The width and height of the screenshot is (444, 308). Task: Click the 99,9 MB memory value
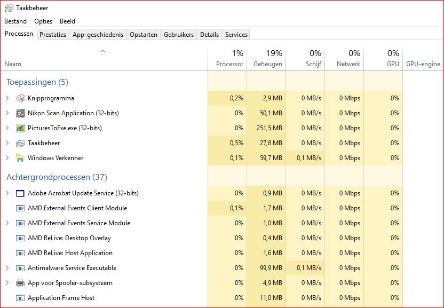[x=271, y=268]
